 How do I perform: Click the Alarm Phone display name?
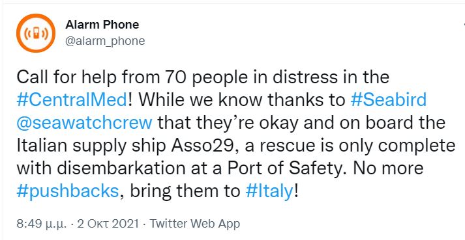click(102, 25)
